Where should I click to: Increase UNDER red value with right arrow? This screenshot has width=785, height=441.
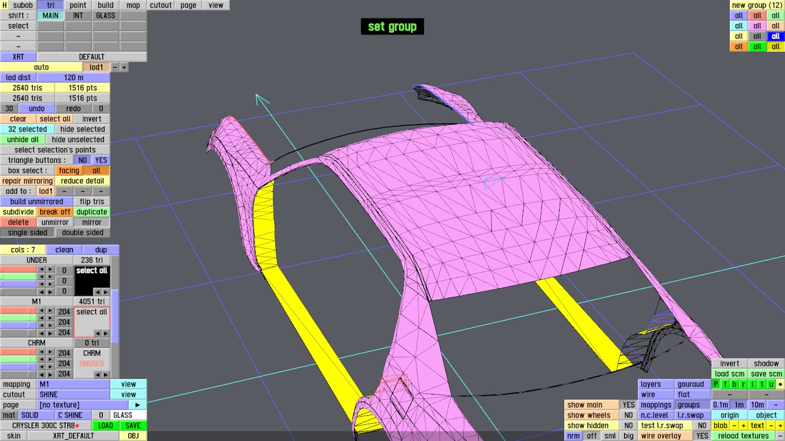[x=50, y=270]
